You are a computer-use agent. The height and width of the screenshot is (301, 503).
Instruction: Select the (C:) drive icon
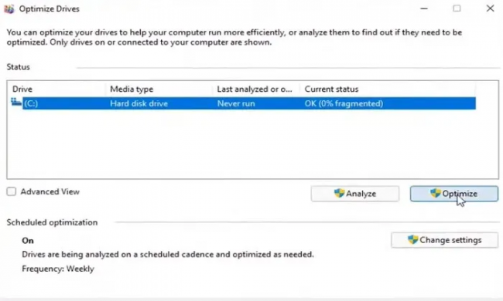pyautogui.click(x=16, y=103)
